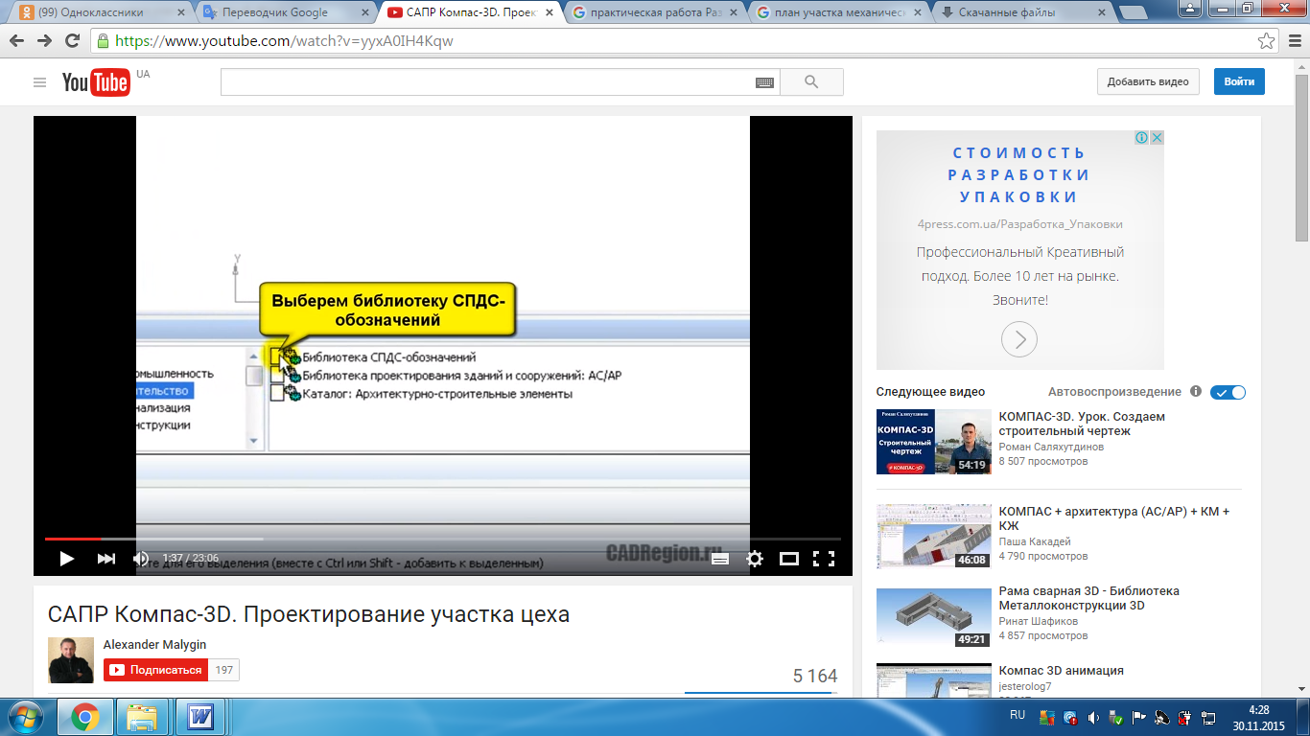Open the ad info AdChoices icon

point(1142,138)
